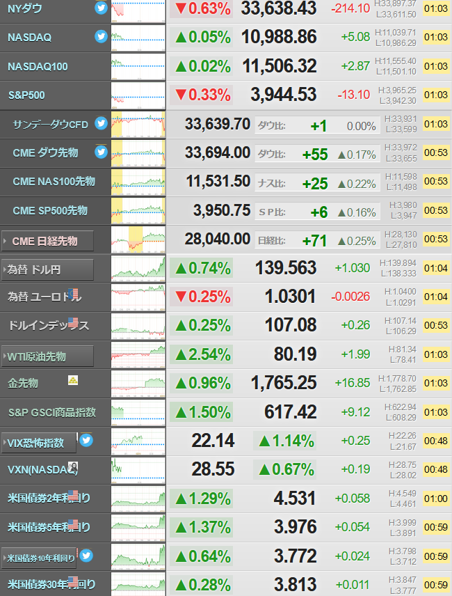Click the small image icon on VXN(NASDAQ)
Image resolution: width=452 pixels, height=596 pixels.
click(x=73, y=466)
